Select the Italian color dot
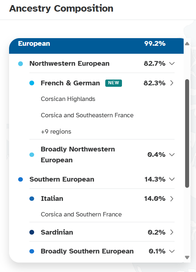 click(32, 199)
